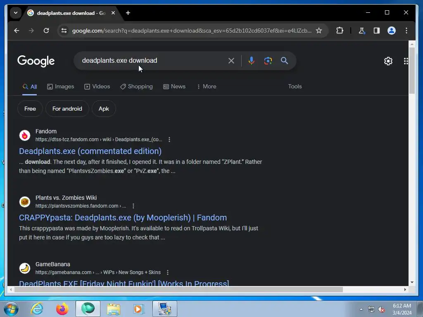Go back to the previous page
Image resolution: width=423 pixels, height=317 pixels.
(x=17, y=31)
